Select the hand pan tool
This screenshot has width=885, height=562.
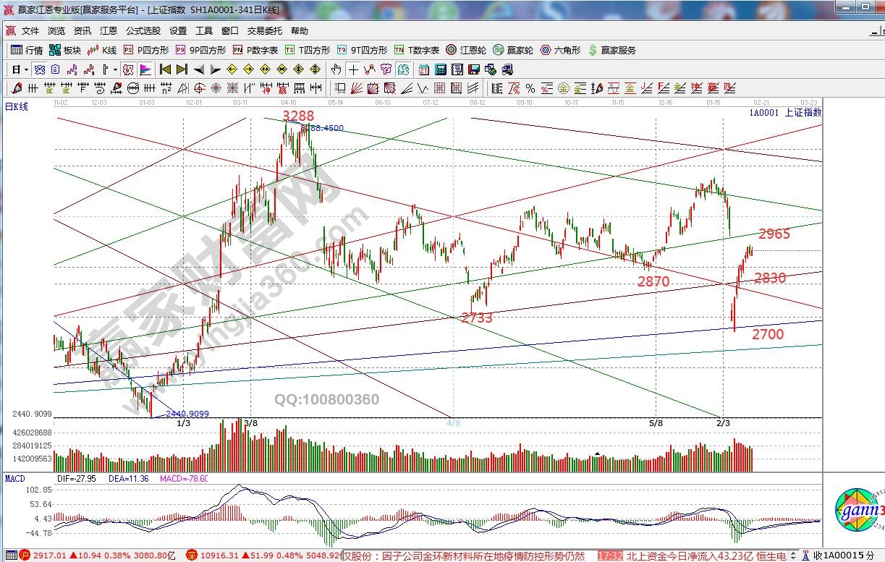point(336,69)
